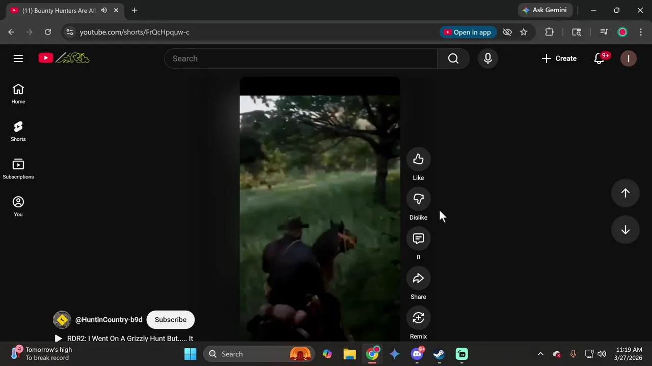
Task: Open Ask Gemini
Action: click(546, 10)
